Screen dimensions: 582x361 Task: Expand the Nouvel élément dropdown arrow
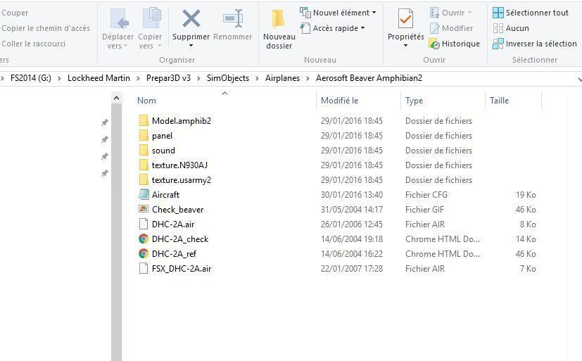(x=374, y=13)
